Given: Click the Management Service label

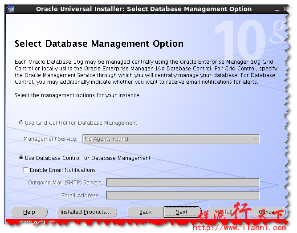Looking at the screenshot, I should coord(50,139).
